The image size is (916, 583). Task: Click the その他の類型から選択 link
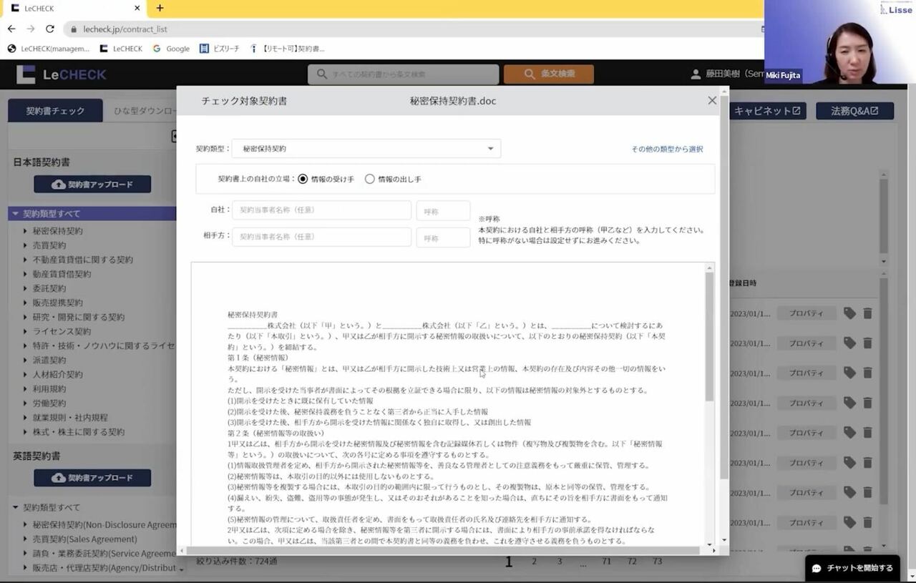666,149
